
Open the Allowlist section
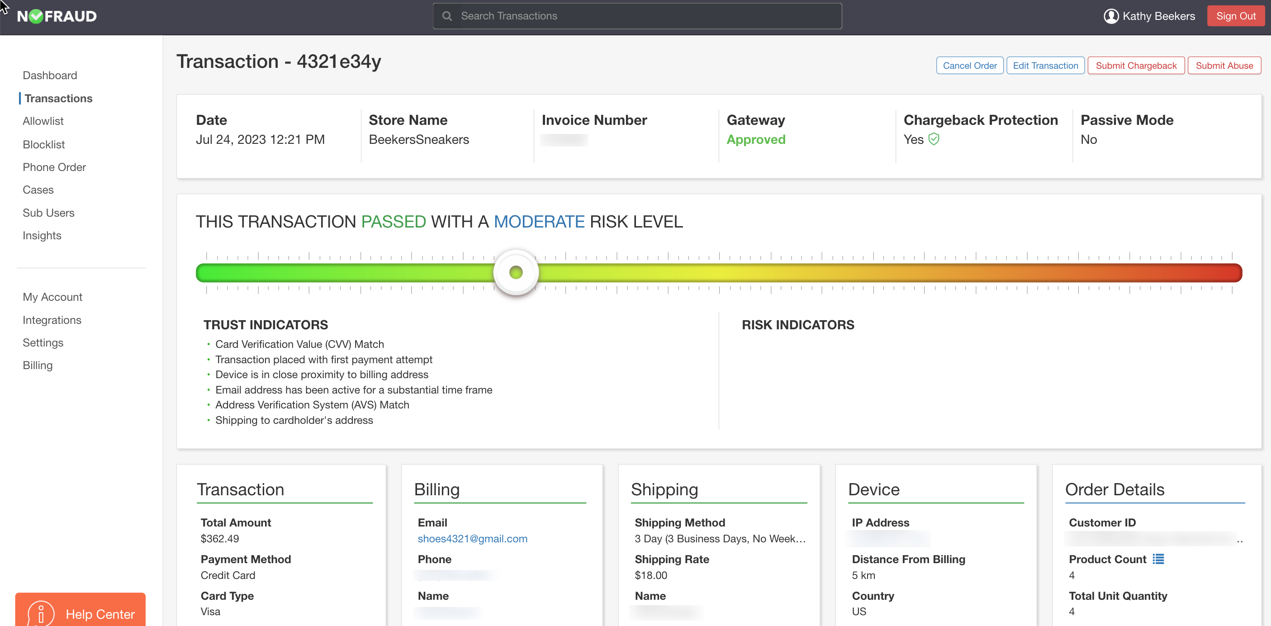(43, 121)
